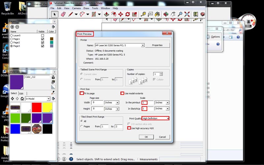Toggle visibility checkbox for Layer0

(43, 36)
